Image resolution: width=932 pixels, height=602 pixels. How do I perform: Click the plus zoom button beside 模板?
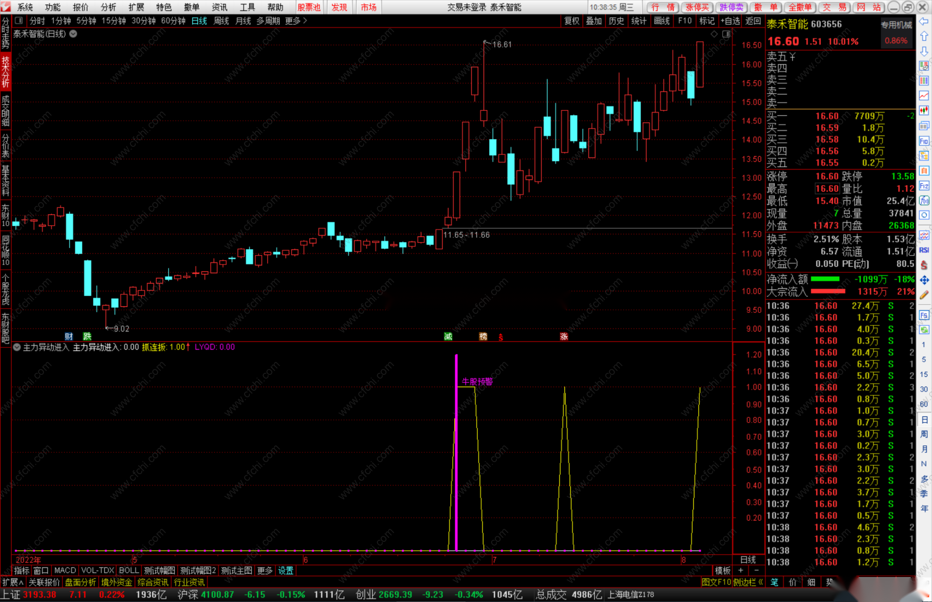pos(740,570)
